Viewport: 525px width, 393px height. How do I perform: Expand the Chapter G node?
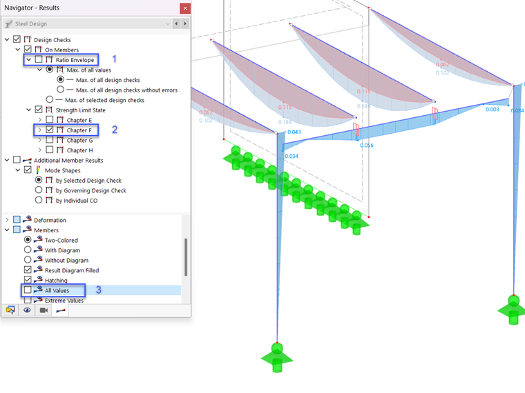click(39, 140)
